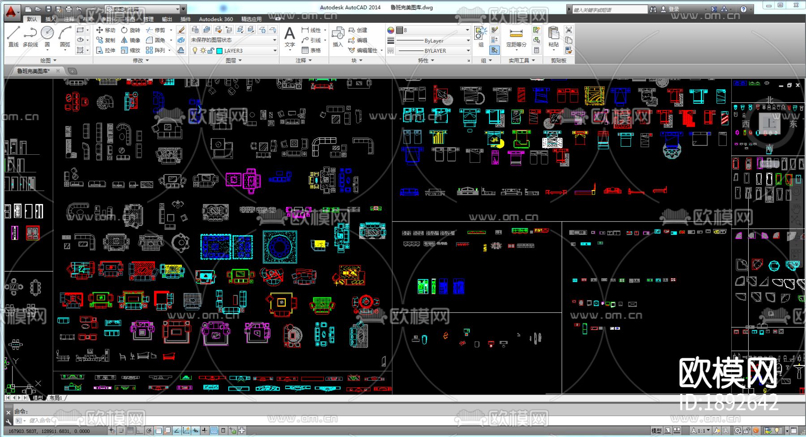
Task: Click the Text (文字) annotation tool
Action: [x=290, y=36]
